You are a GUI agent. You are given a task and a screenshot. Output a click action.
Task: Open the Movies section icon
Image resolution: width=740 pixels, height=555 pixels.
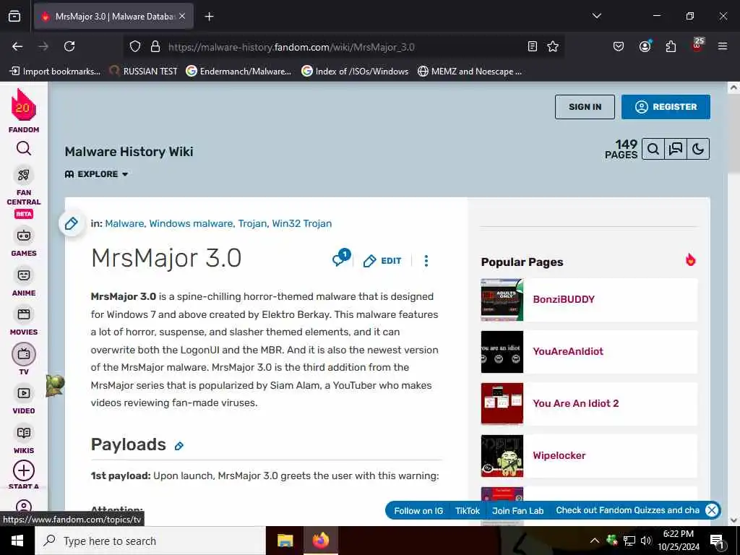point(24,314)
